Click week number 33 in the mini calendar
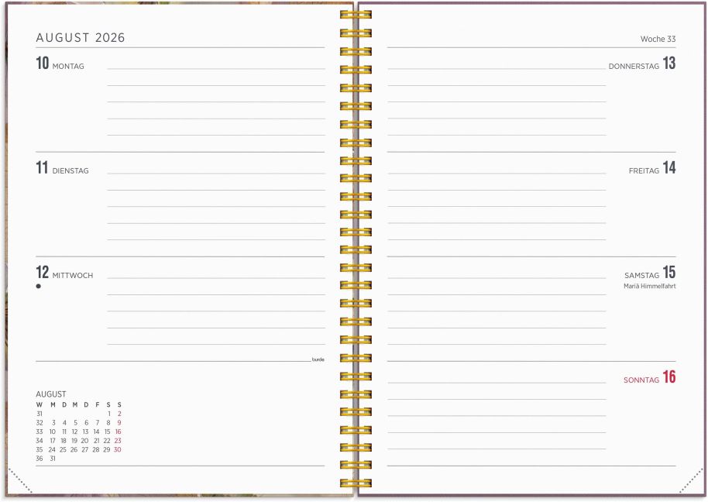Image resolution: width=708 pixels, height=502 pixels. [40, 432]
